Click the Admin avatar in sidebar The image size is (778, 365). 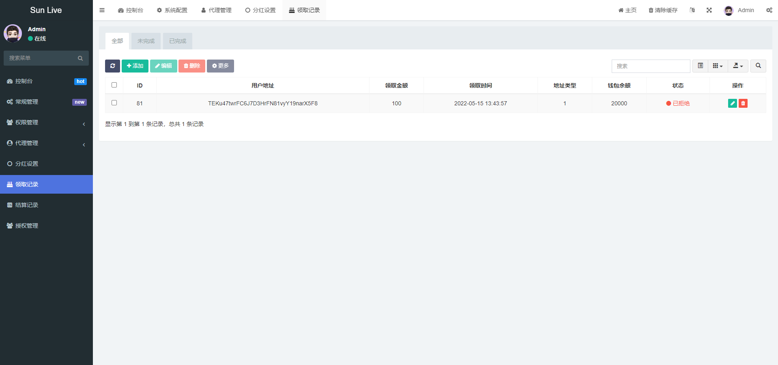coord(13,34)
